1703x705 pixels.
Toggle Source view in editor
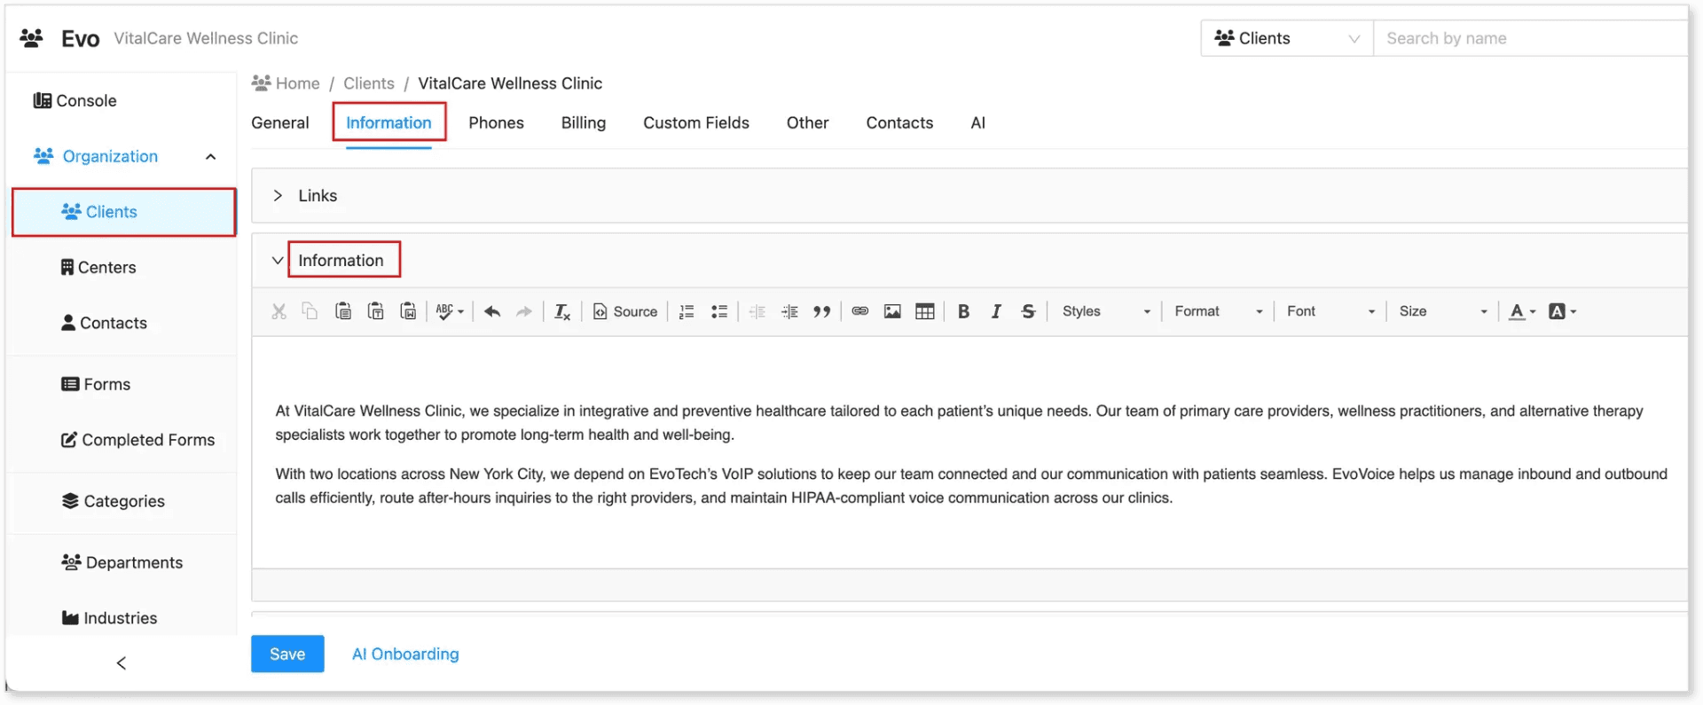625,311
